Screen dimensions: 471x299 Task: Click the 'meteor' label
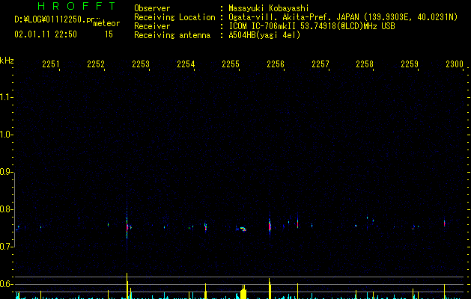click(x=106, y=23)
